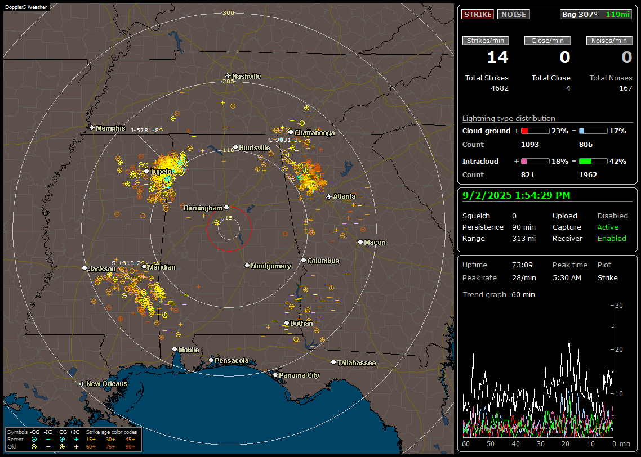This screenshot has width=641, height=457.
Task: Click the Old -CG symbol in legend
Action: [x=34, y=447]
